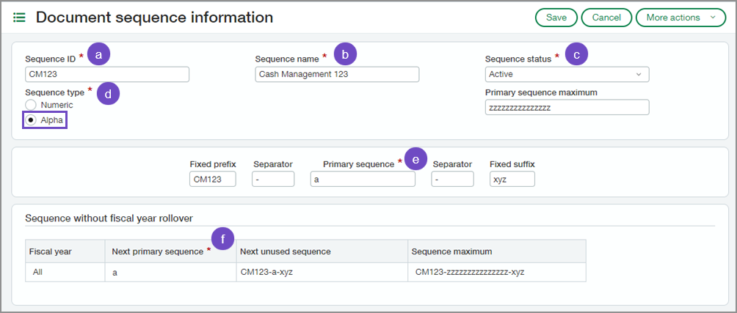
Task: Click the purple callout marker 'b'
Action: pos(344,54)
